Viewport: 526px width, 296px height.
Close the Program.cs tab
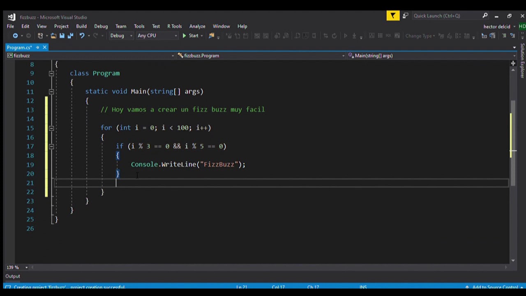(44, 47)
